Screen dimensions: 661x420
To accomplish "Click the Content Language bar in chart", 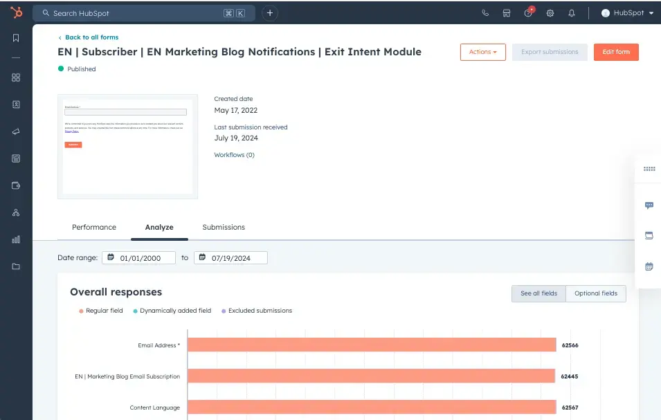I will click(x=372, y=407).
